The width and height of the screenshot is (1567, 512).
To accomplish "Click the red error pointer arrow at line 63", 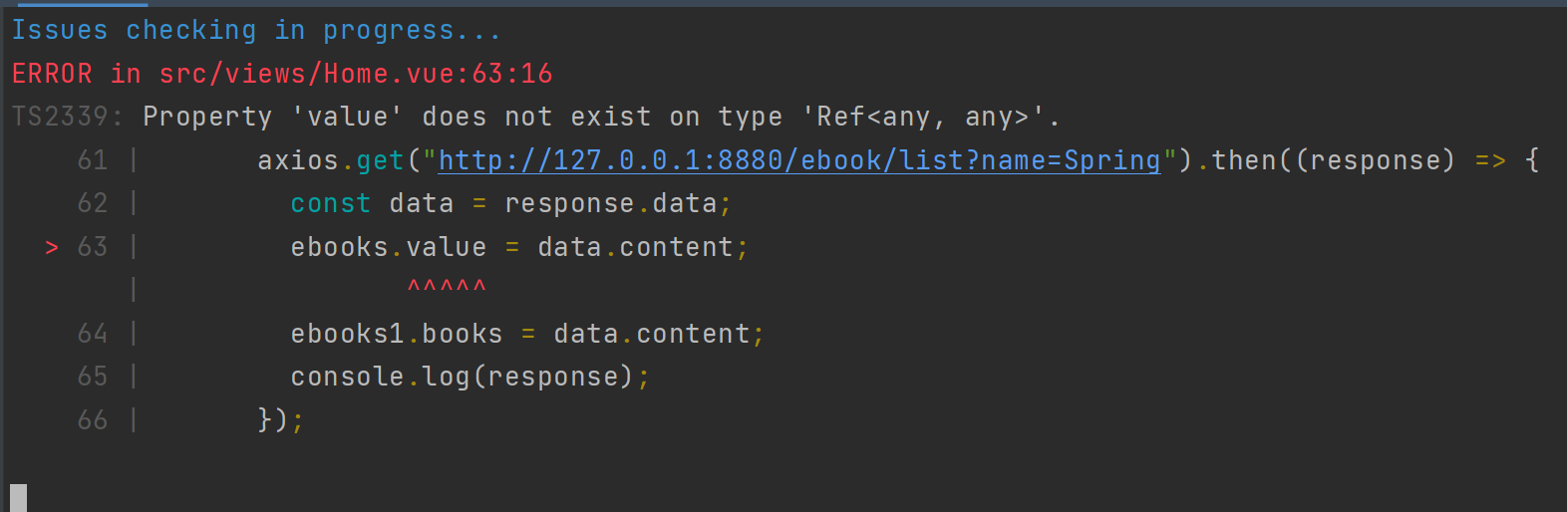I will coord(52,247).
